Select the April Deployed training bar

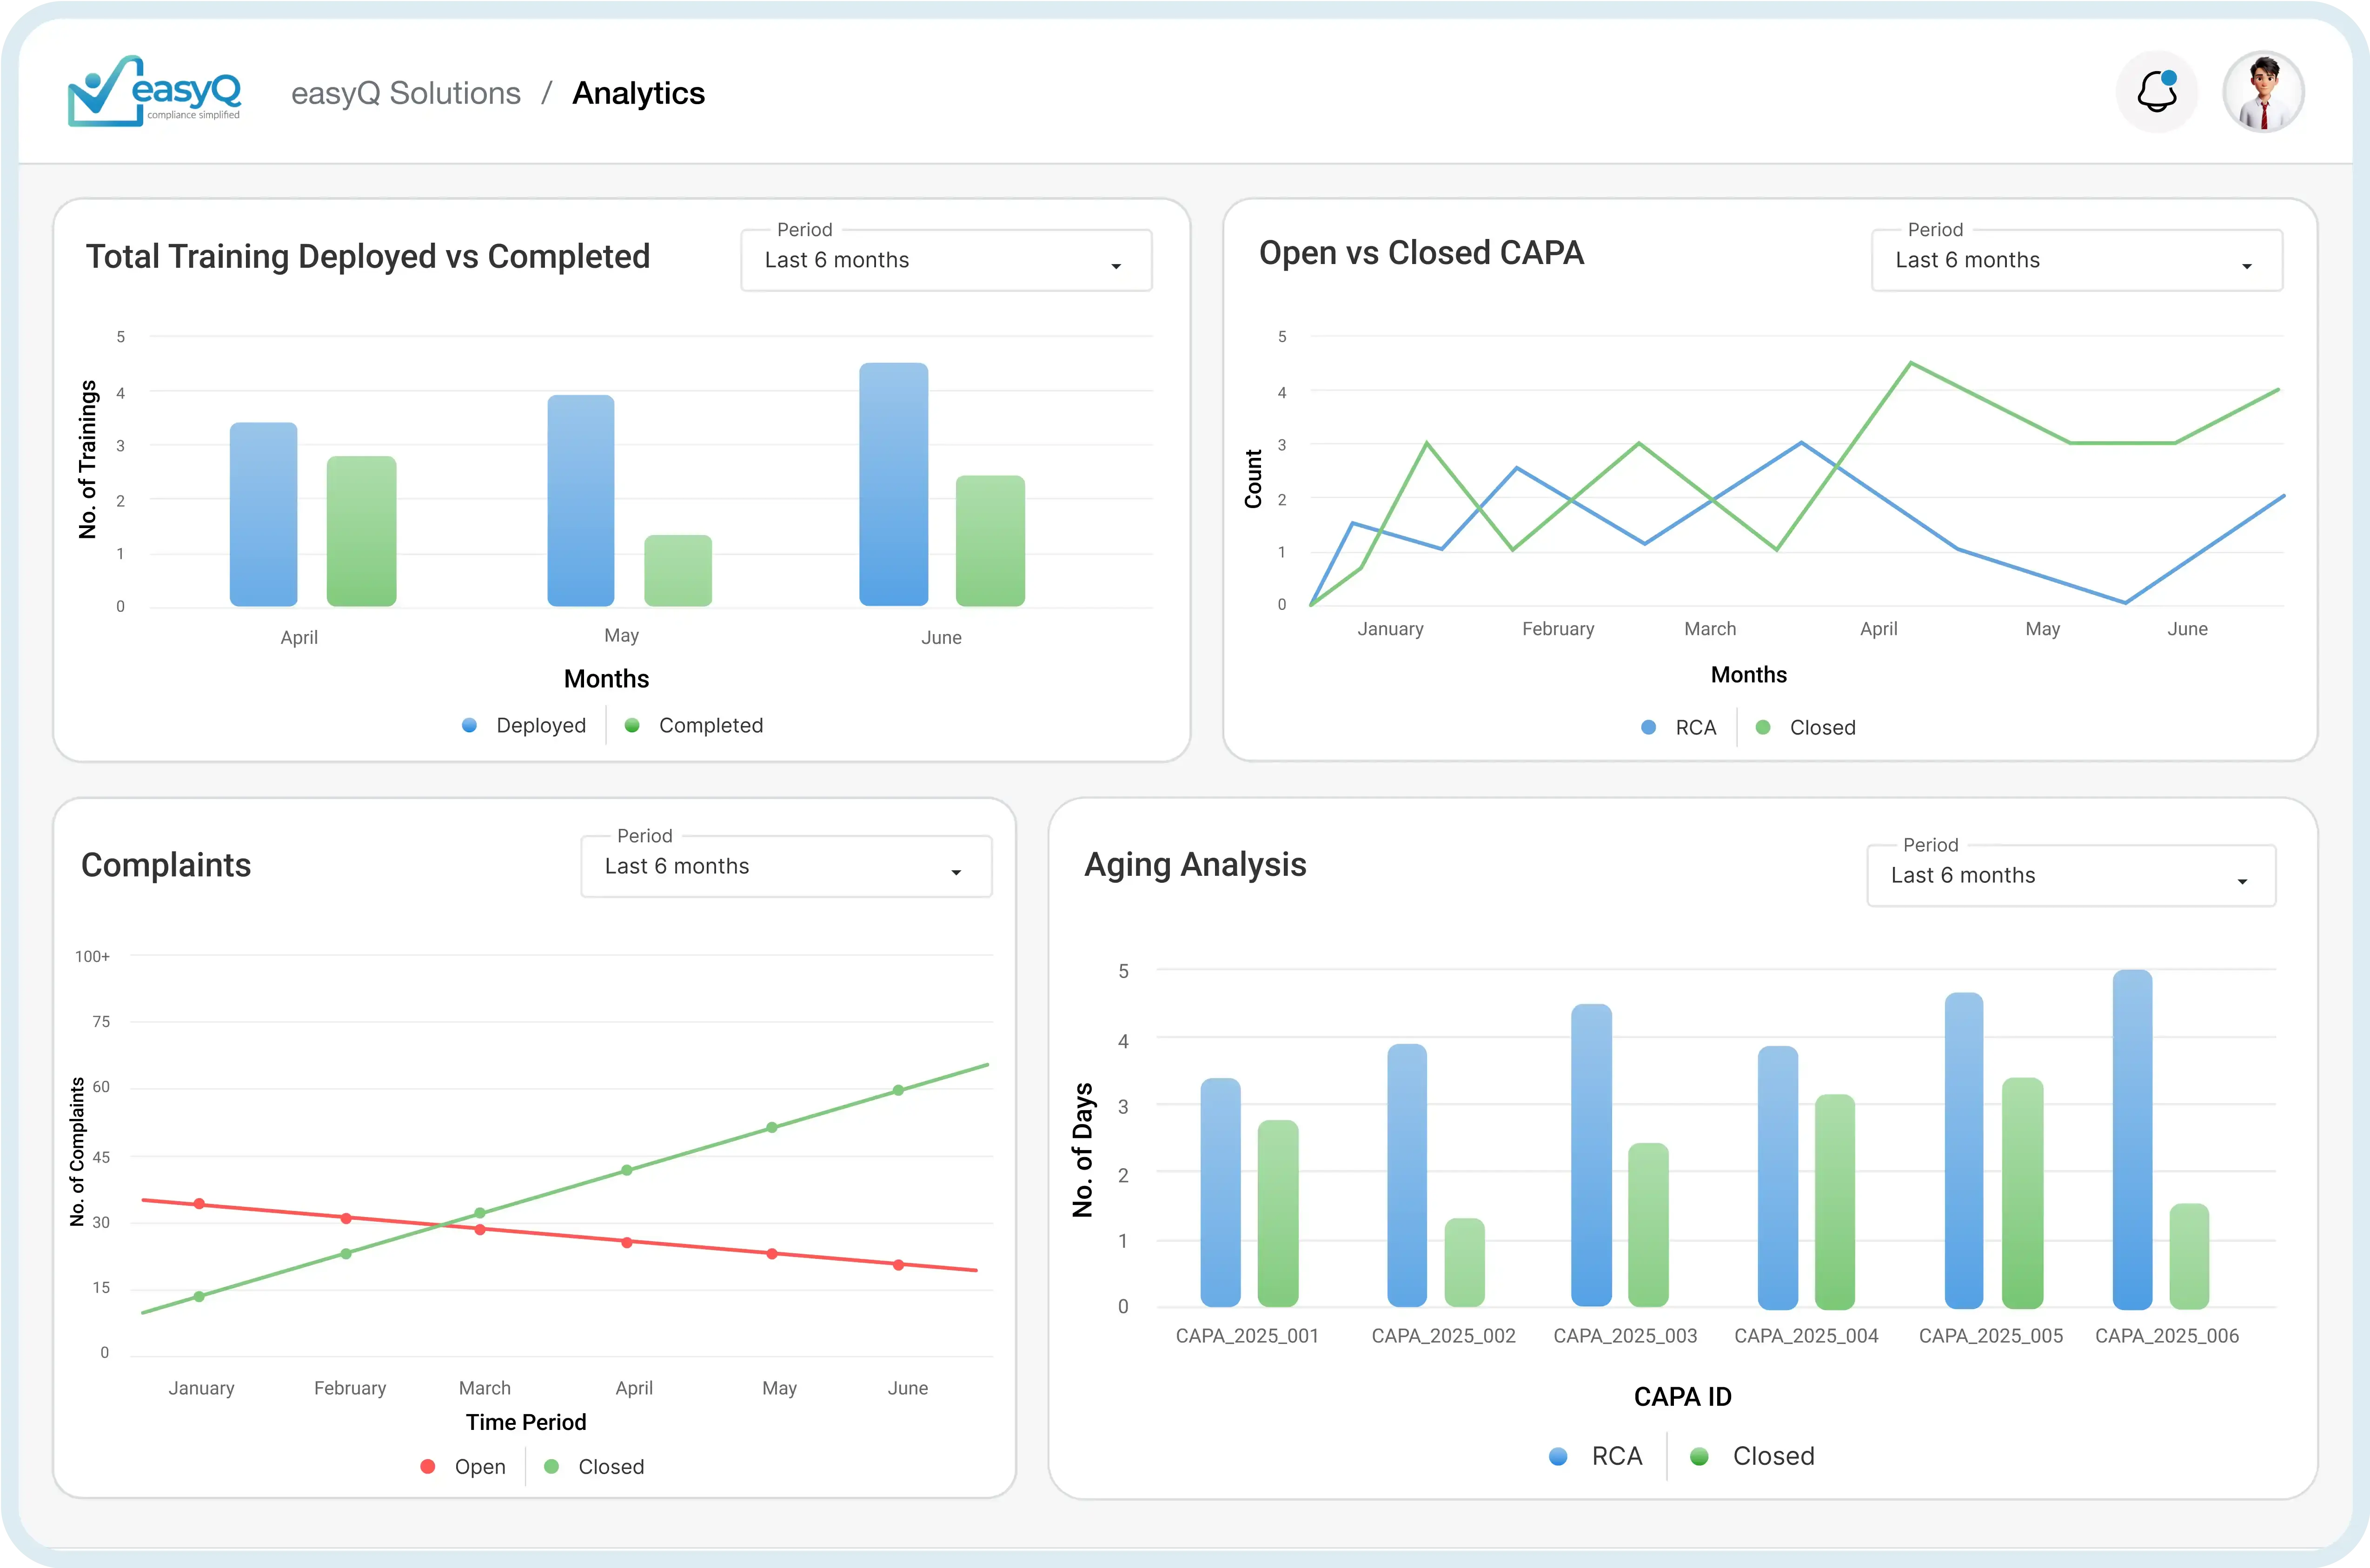[x=264, y=514]
